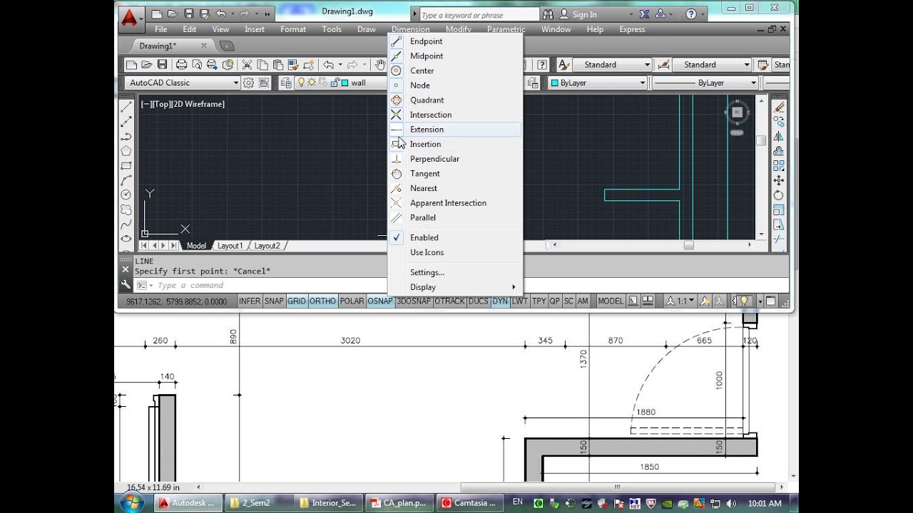The image size is (913, 513).
Task: Choose Perpendicular from the osnap menu
Action: coord(454,159)
